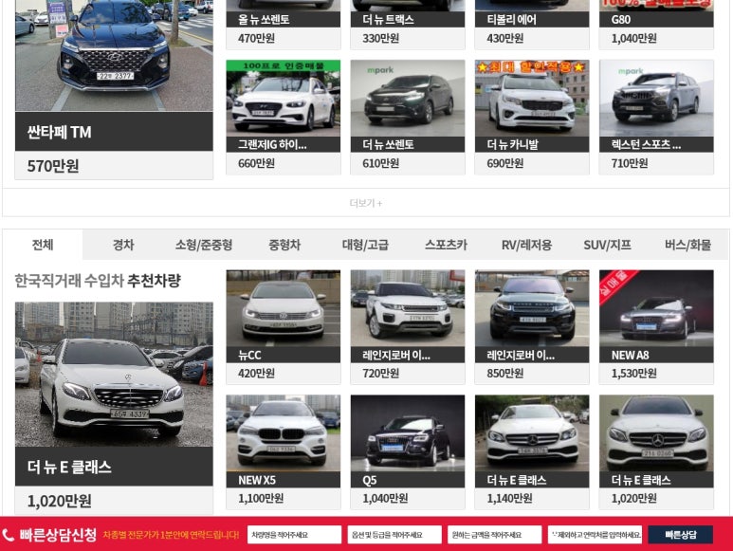The height and width of the screenshot is (551, 733).
Task: Click the 430만원 price text
Action: tap(504, 38)
